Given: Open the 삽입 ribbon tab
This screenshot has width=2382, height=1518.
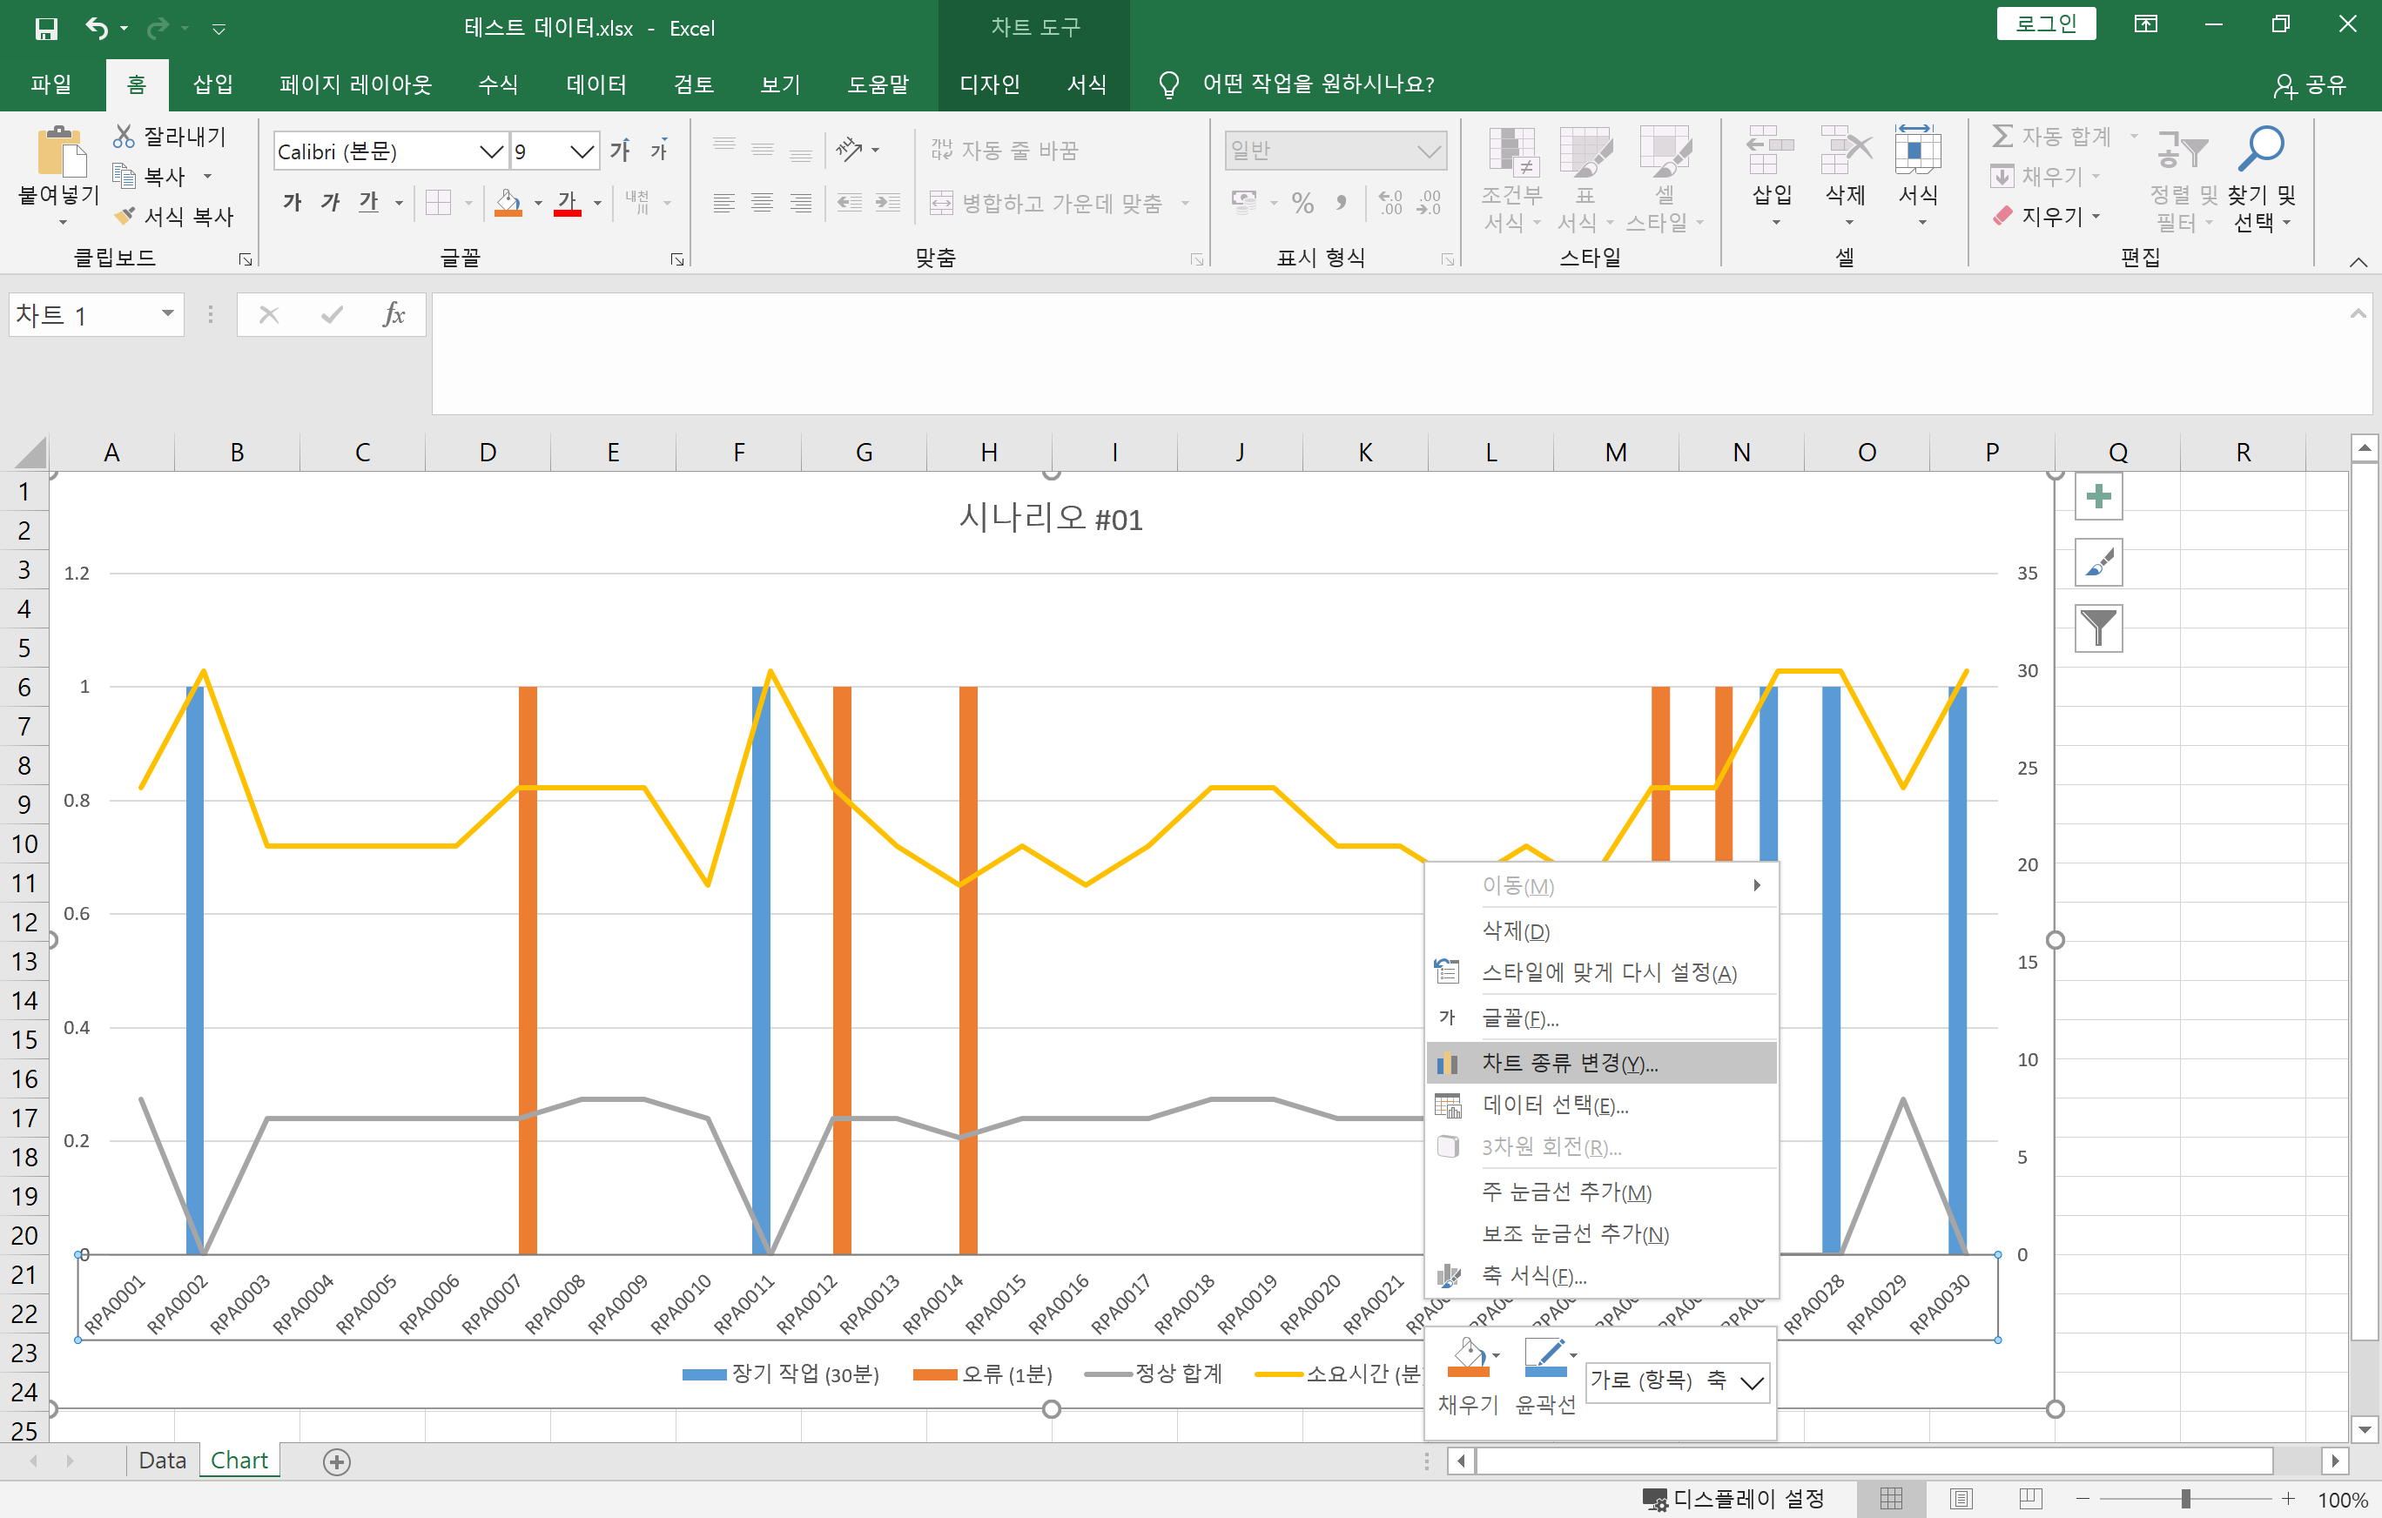Looking at the screenshot, I should click(x=212, y=84).
